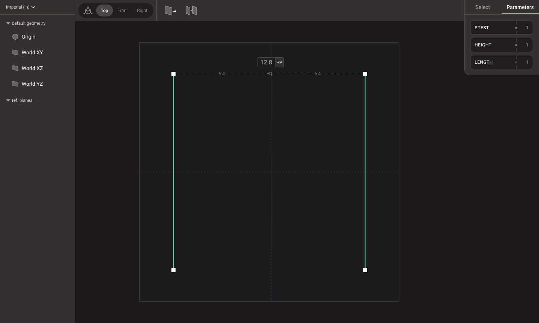Image resolution: width=539 pixels, height=323 pixels.
Task: Activate the Top view button
Action: click(104, 10)
